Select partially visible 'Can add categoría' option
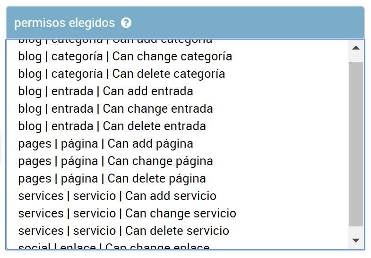 click(x=177, y=43)
